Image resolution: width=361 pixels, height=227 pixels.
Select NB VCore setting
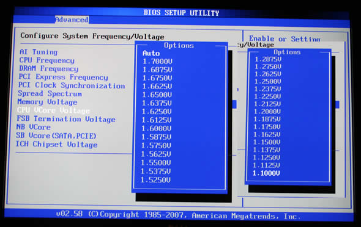pyautogui.click(x=34, y=127)
